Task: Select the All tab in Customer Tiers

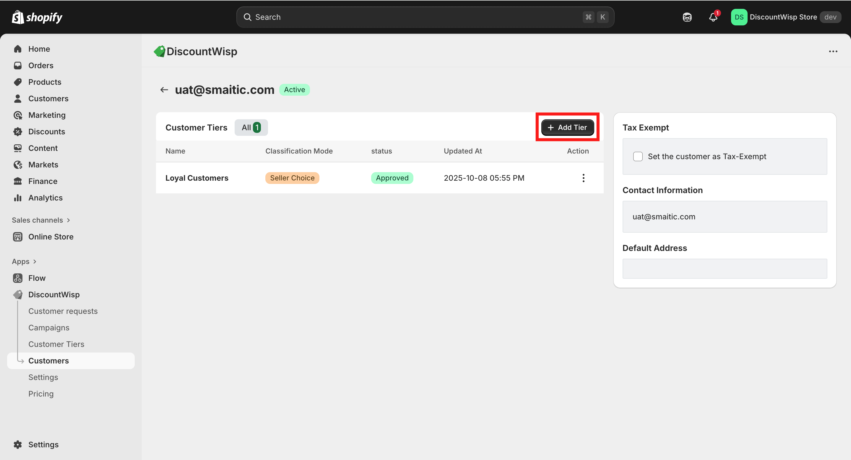Action: click(251, 127)
